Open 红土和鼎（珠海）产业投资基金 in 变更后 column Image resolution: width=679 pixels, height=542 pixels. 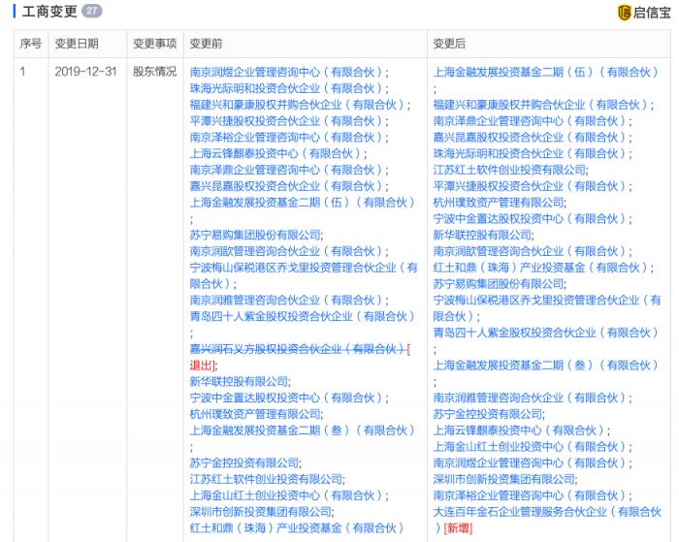point(541,268)
